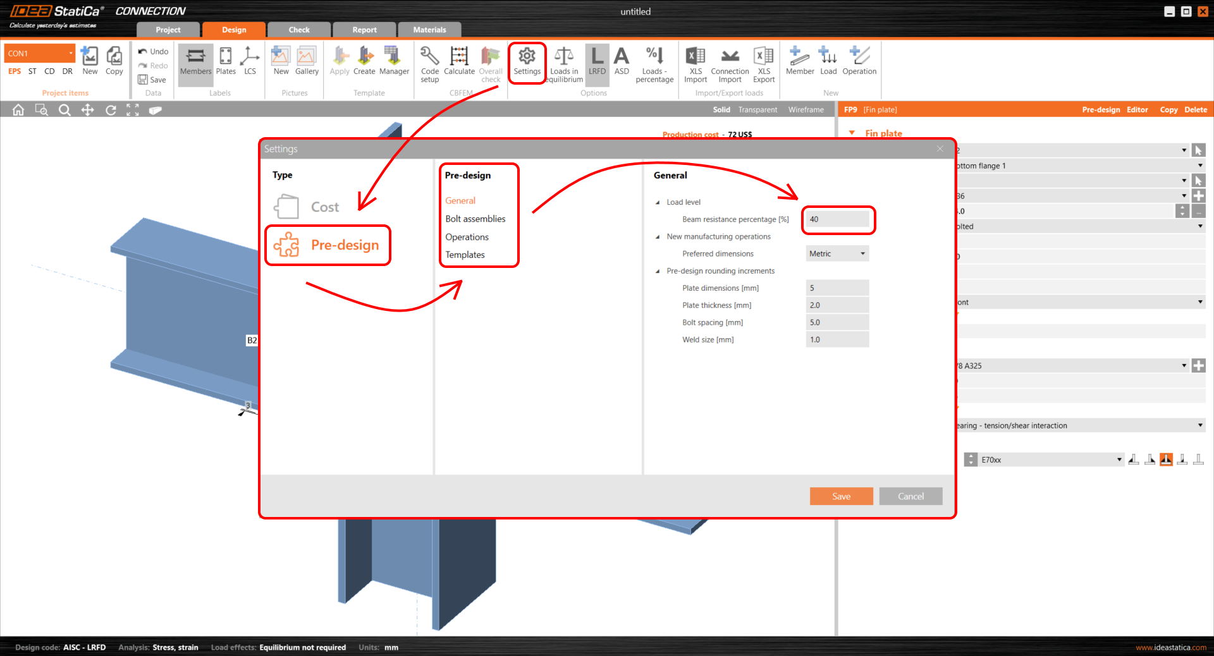The image size is (1214, 656).
Task: Select the Cost type in Settings
Action: [x=307, y=207]
